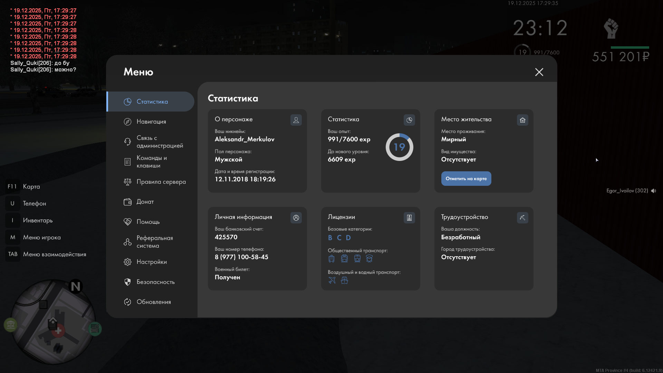Screen dimensions: 663x373
Task: Click the pie chart icon in Статистика card
Action: 409,120
